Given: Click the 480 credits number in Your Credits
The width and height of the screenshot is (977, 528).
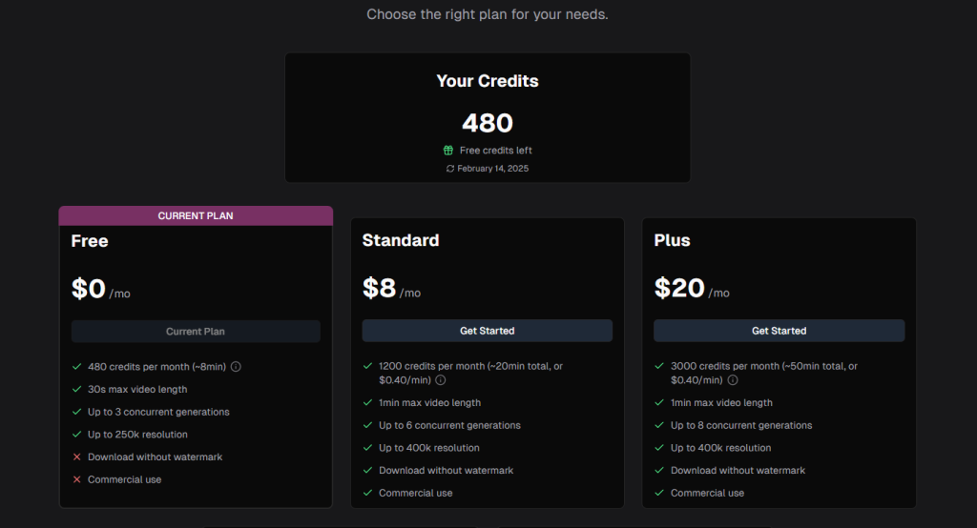Looking at the screenshot, I should click(x=488, y=123).
